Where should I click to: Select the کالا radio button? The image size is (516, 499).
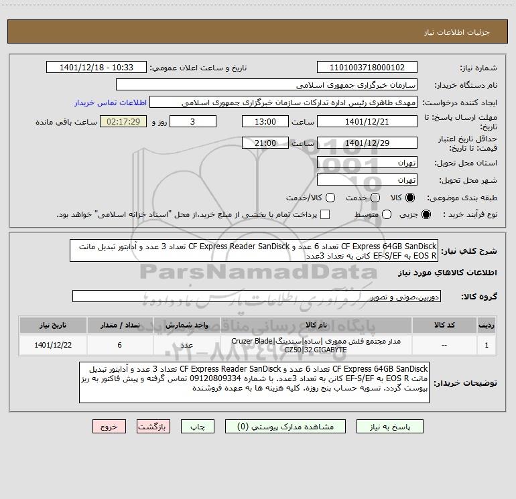410,198
